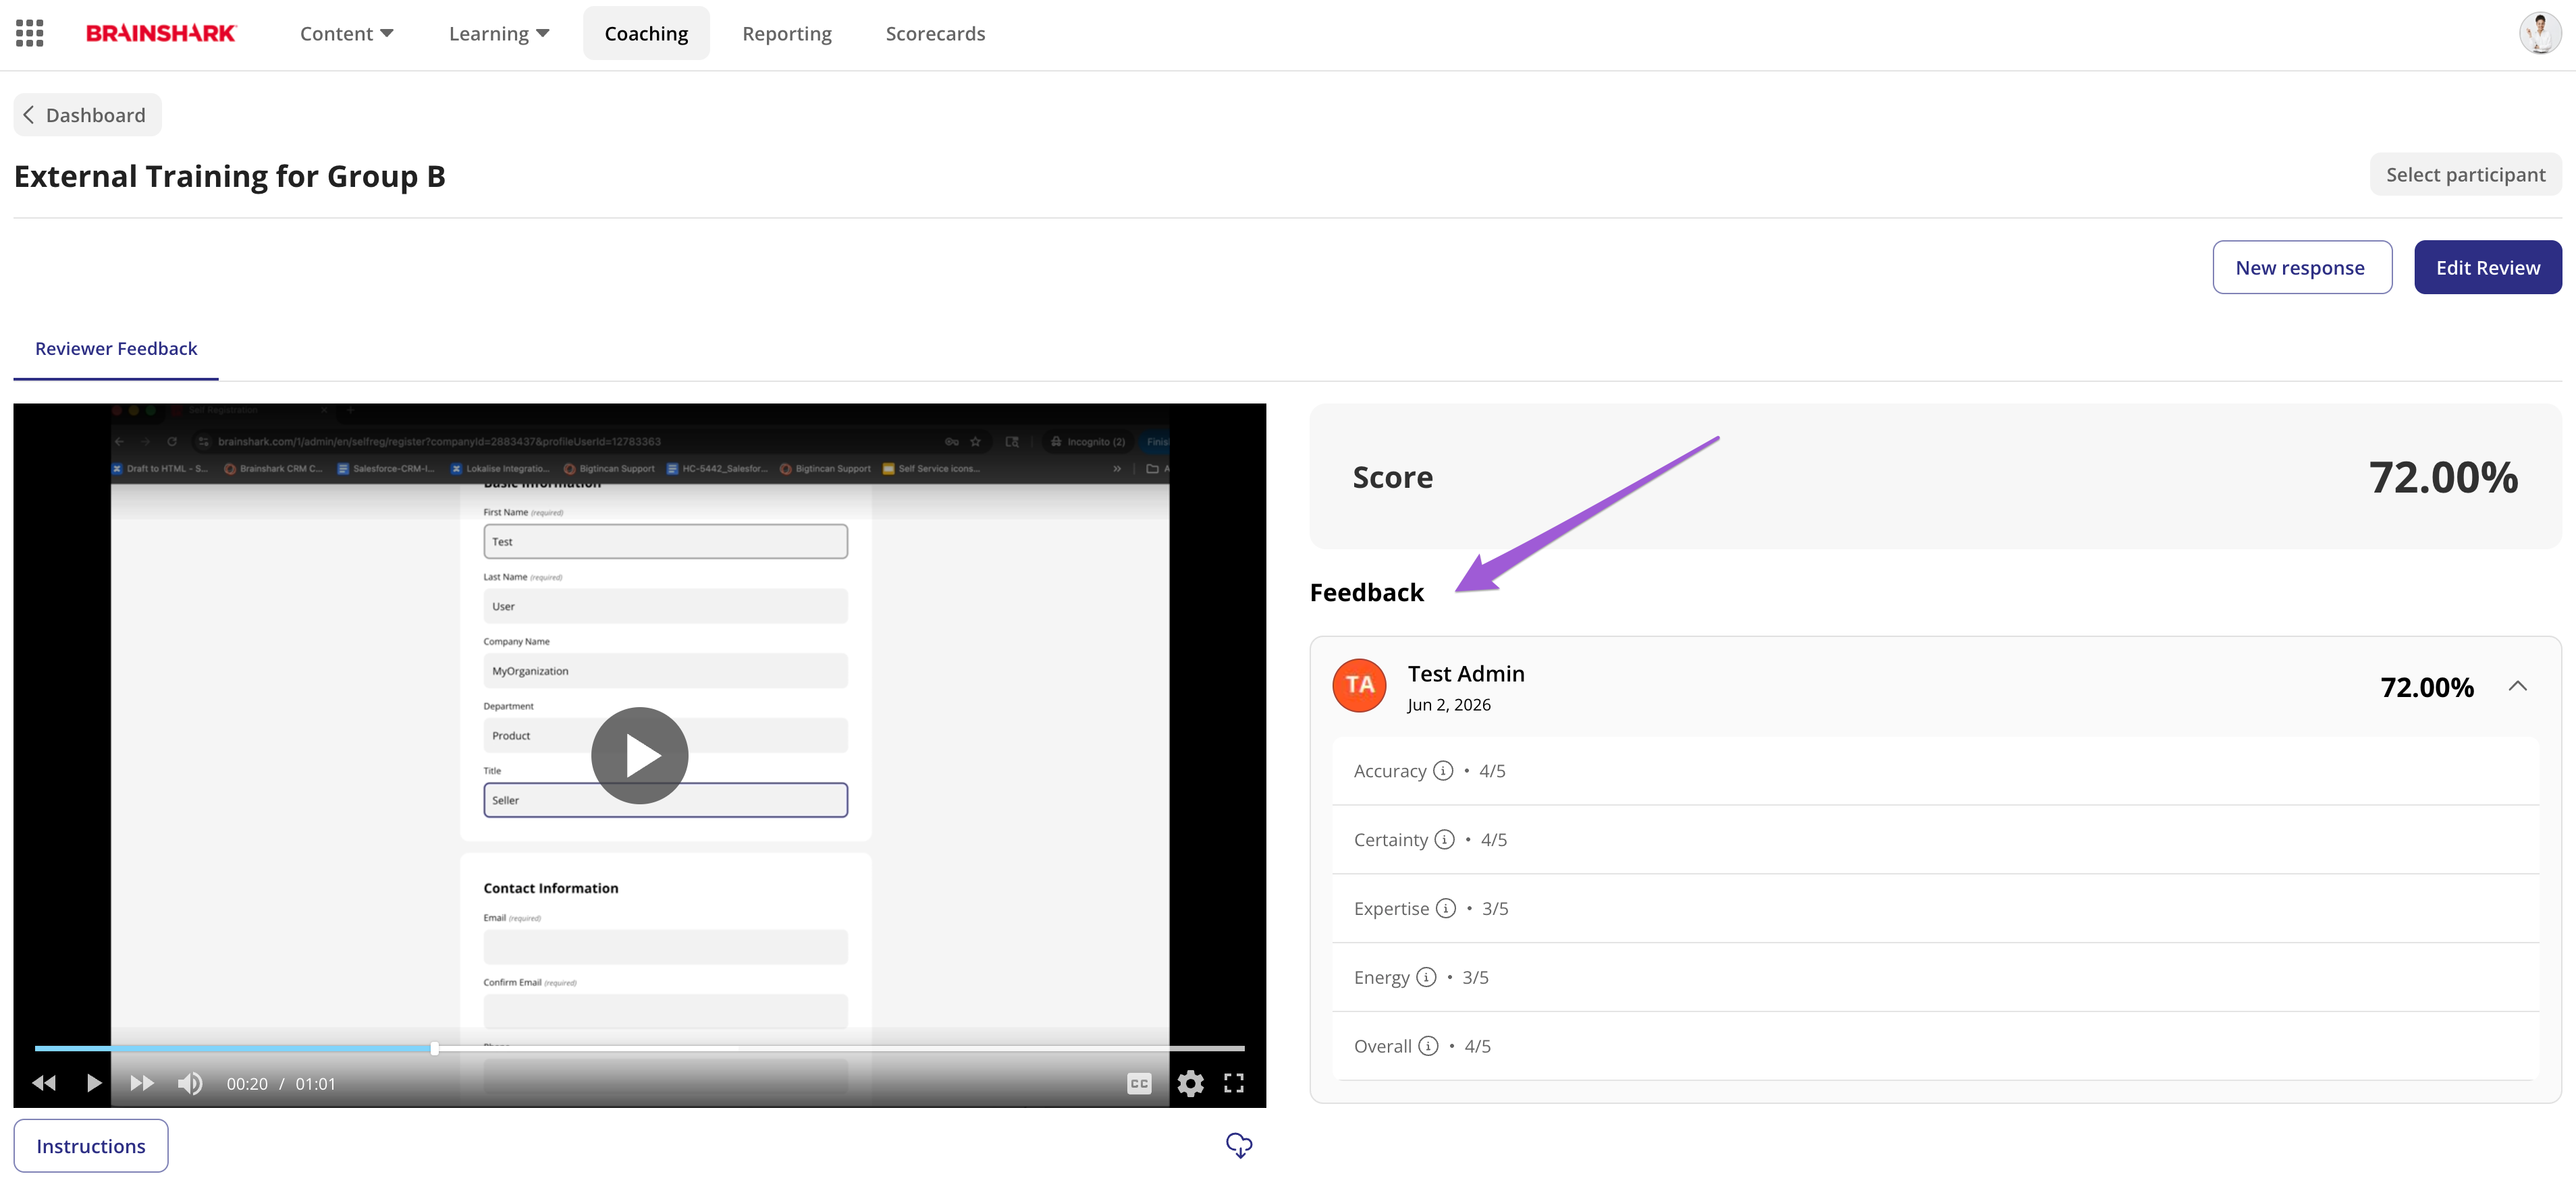Click the Feedback section heading

click(1366, 592)
